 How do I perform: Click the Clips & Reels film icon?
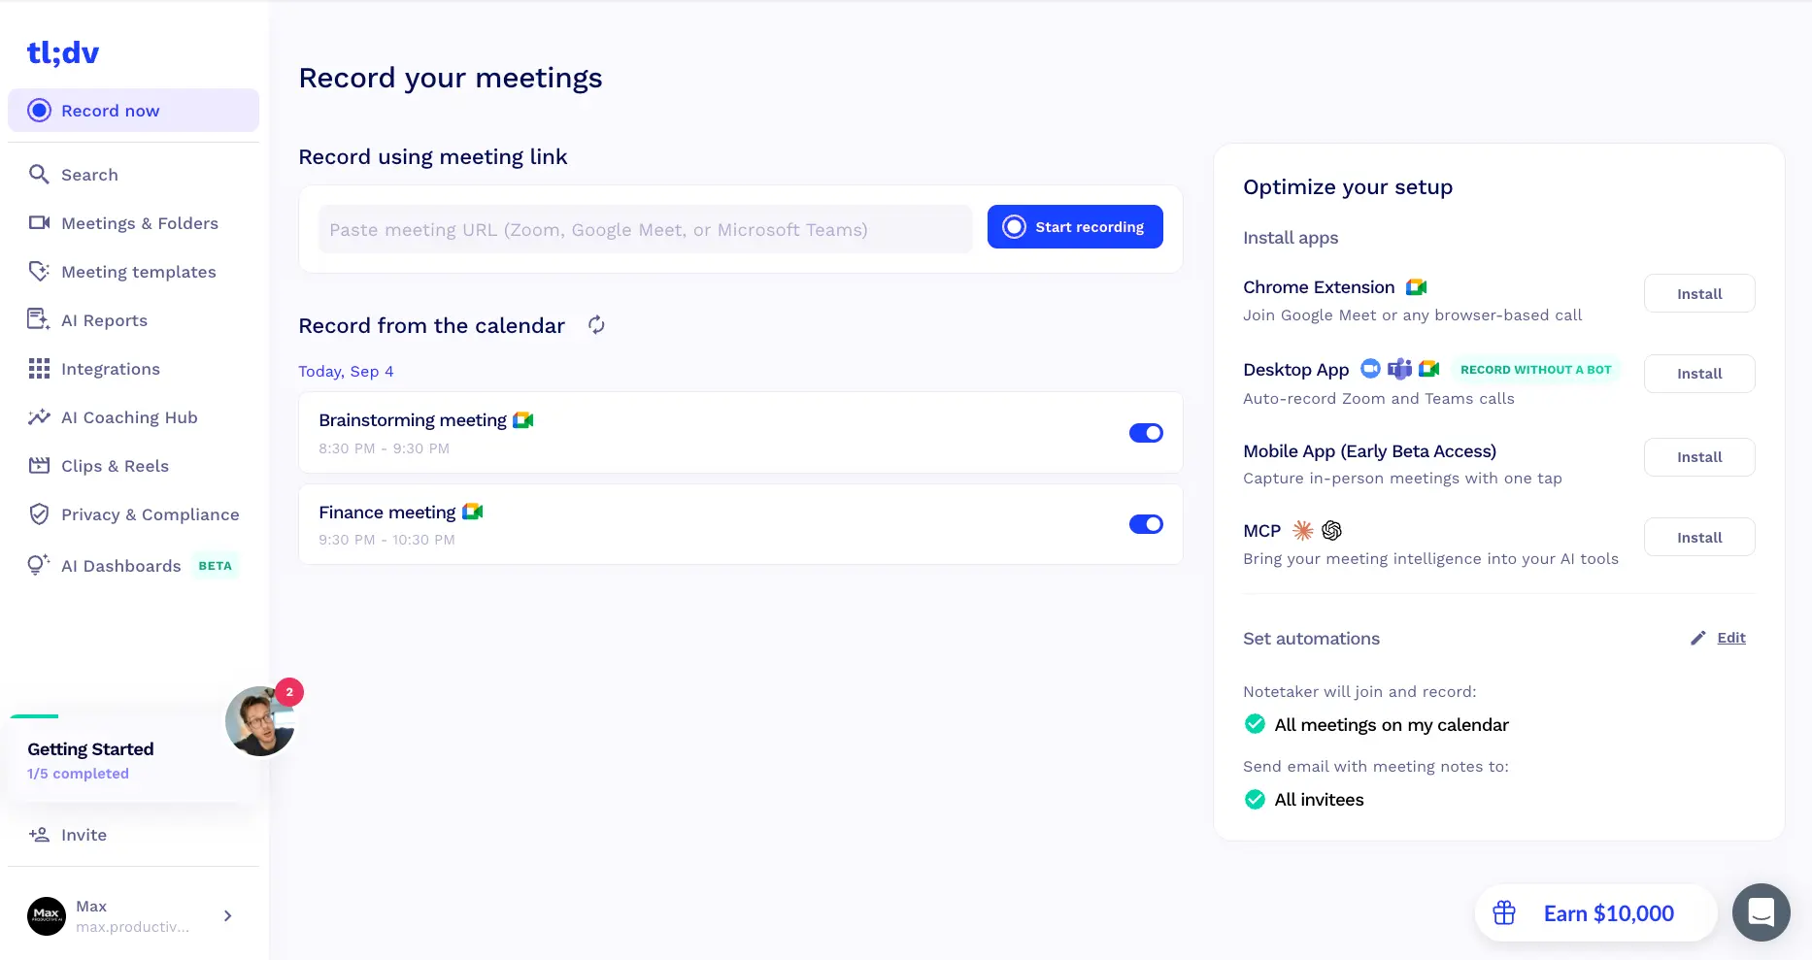coord(39,466)
